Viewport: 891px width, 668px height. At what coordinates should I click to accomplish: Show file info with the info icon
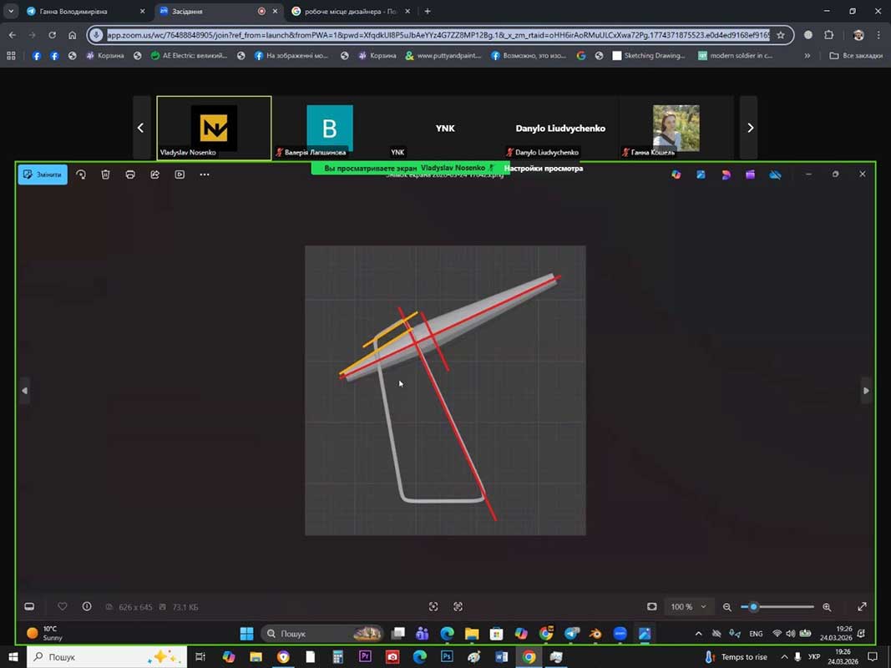pos(86,607)
